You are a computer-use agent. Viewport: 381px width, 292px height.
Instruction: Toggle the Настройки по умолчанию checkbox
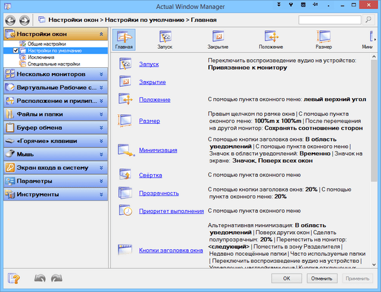pos(16,51)
